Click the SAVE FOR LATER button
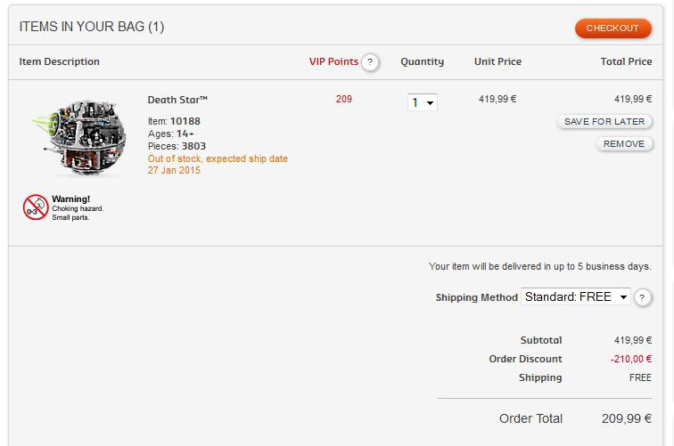The image size is (674, 446). click(604, 121)
